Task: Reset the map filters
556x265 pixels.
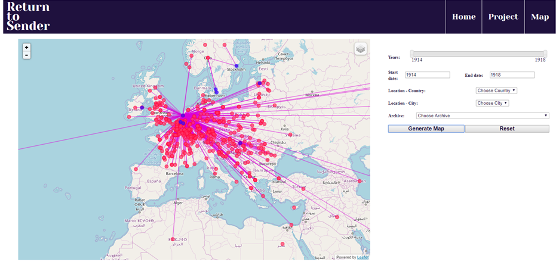Action: [507, 129]
